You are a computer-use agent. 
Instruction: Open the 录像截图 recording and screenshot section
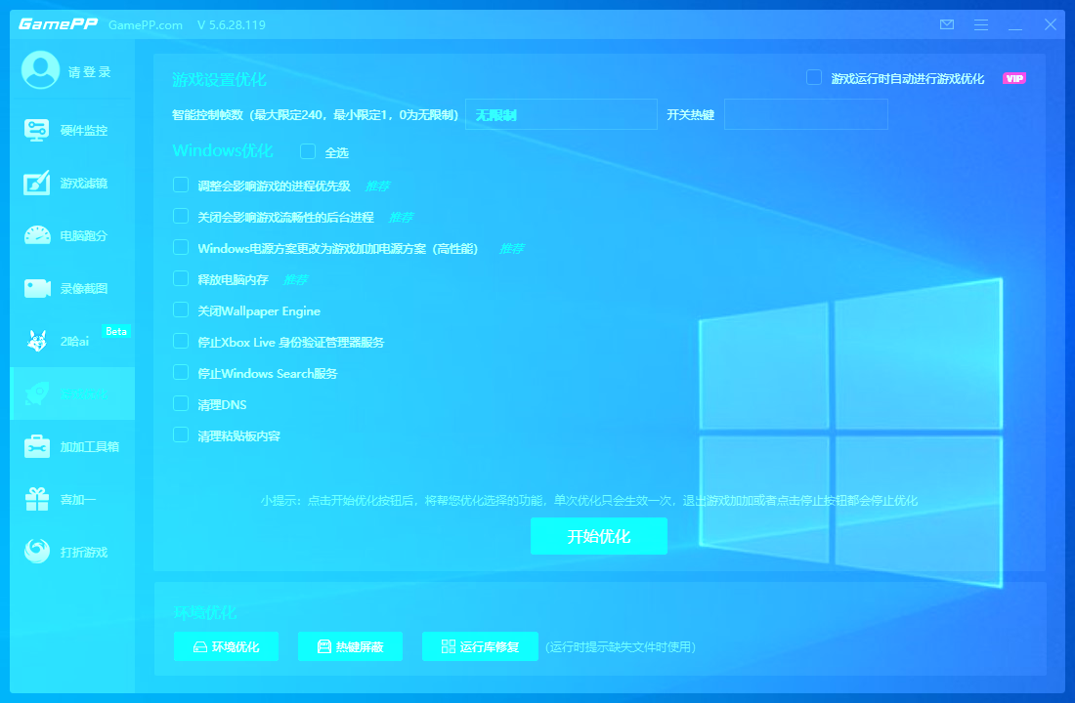72,289
